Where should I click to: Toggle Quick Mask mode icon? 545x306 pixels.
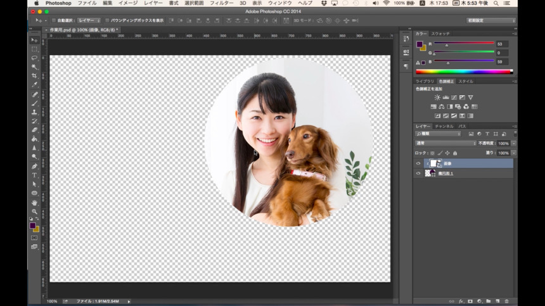click(34, 238)
